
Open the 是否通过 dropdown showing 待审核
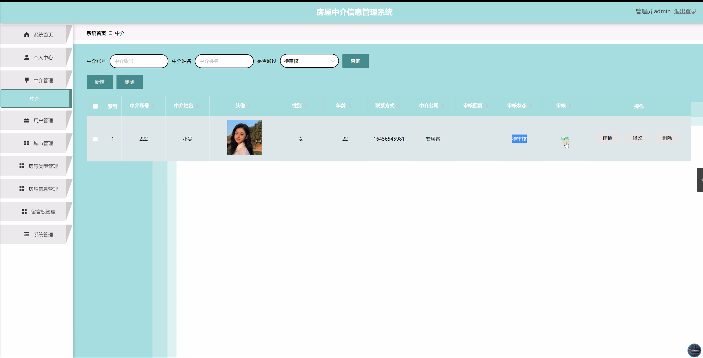point(309,61)
